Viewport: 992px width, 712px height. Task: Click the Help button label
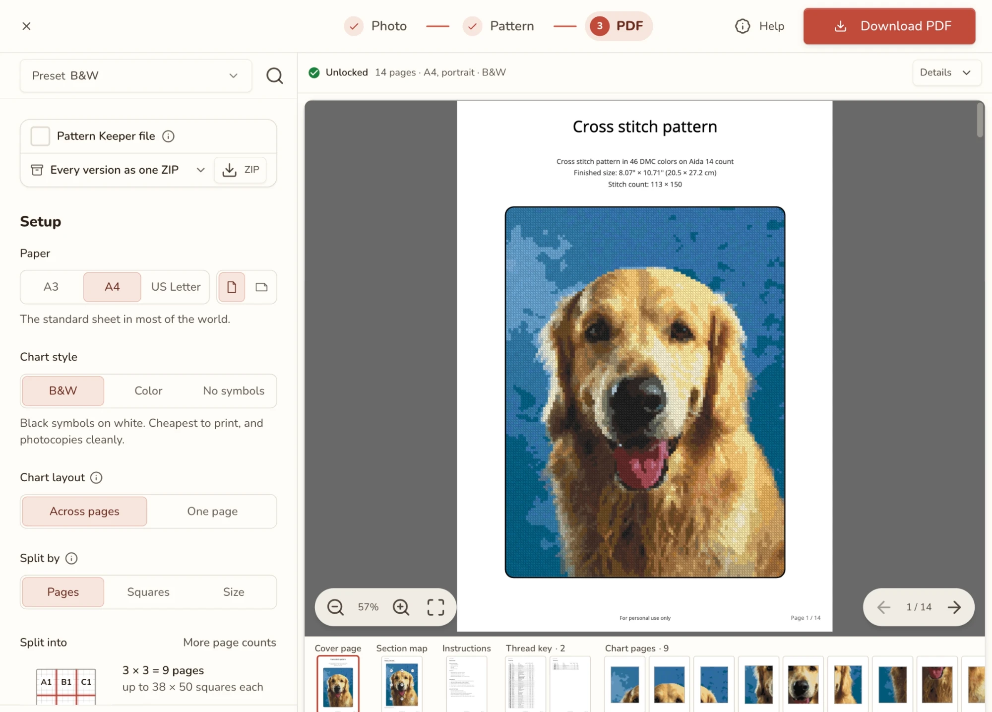(x=771, y=26)
